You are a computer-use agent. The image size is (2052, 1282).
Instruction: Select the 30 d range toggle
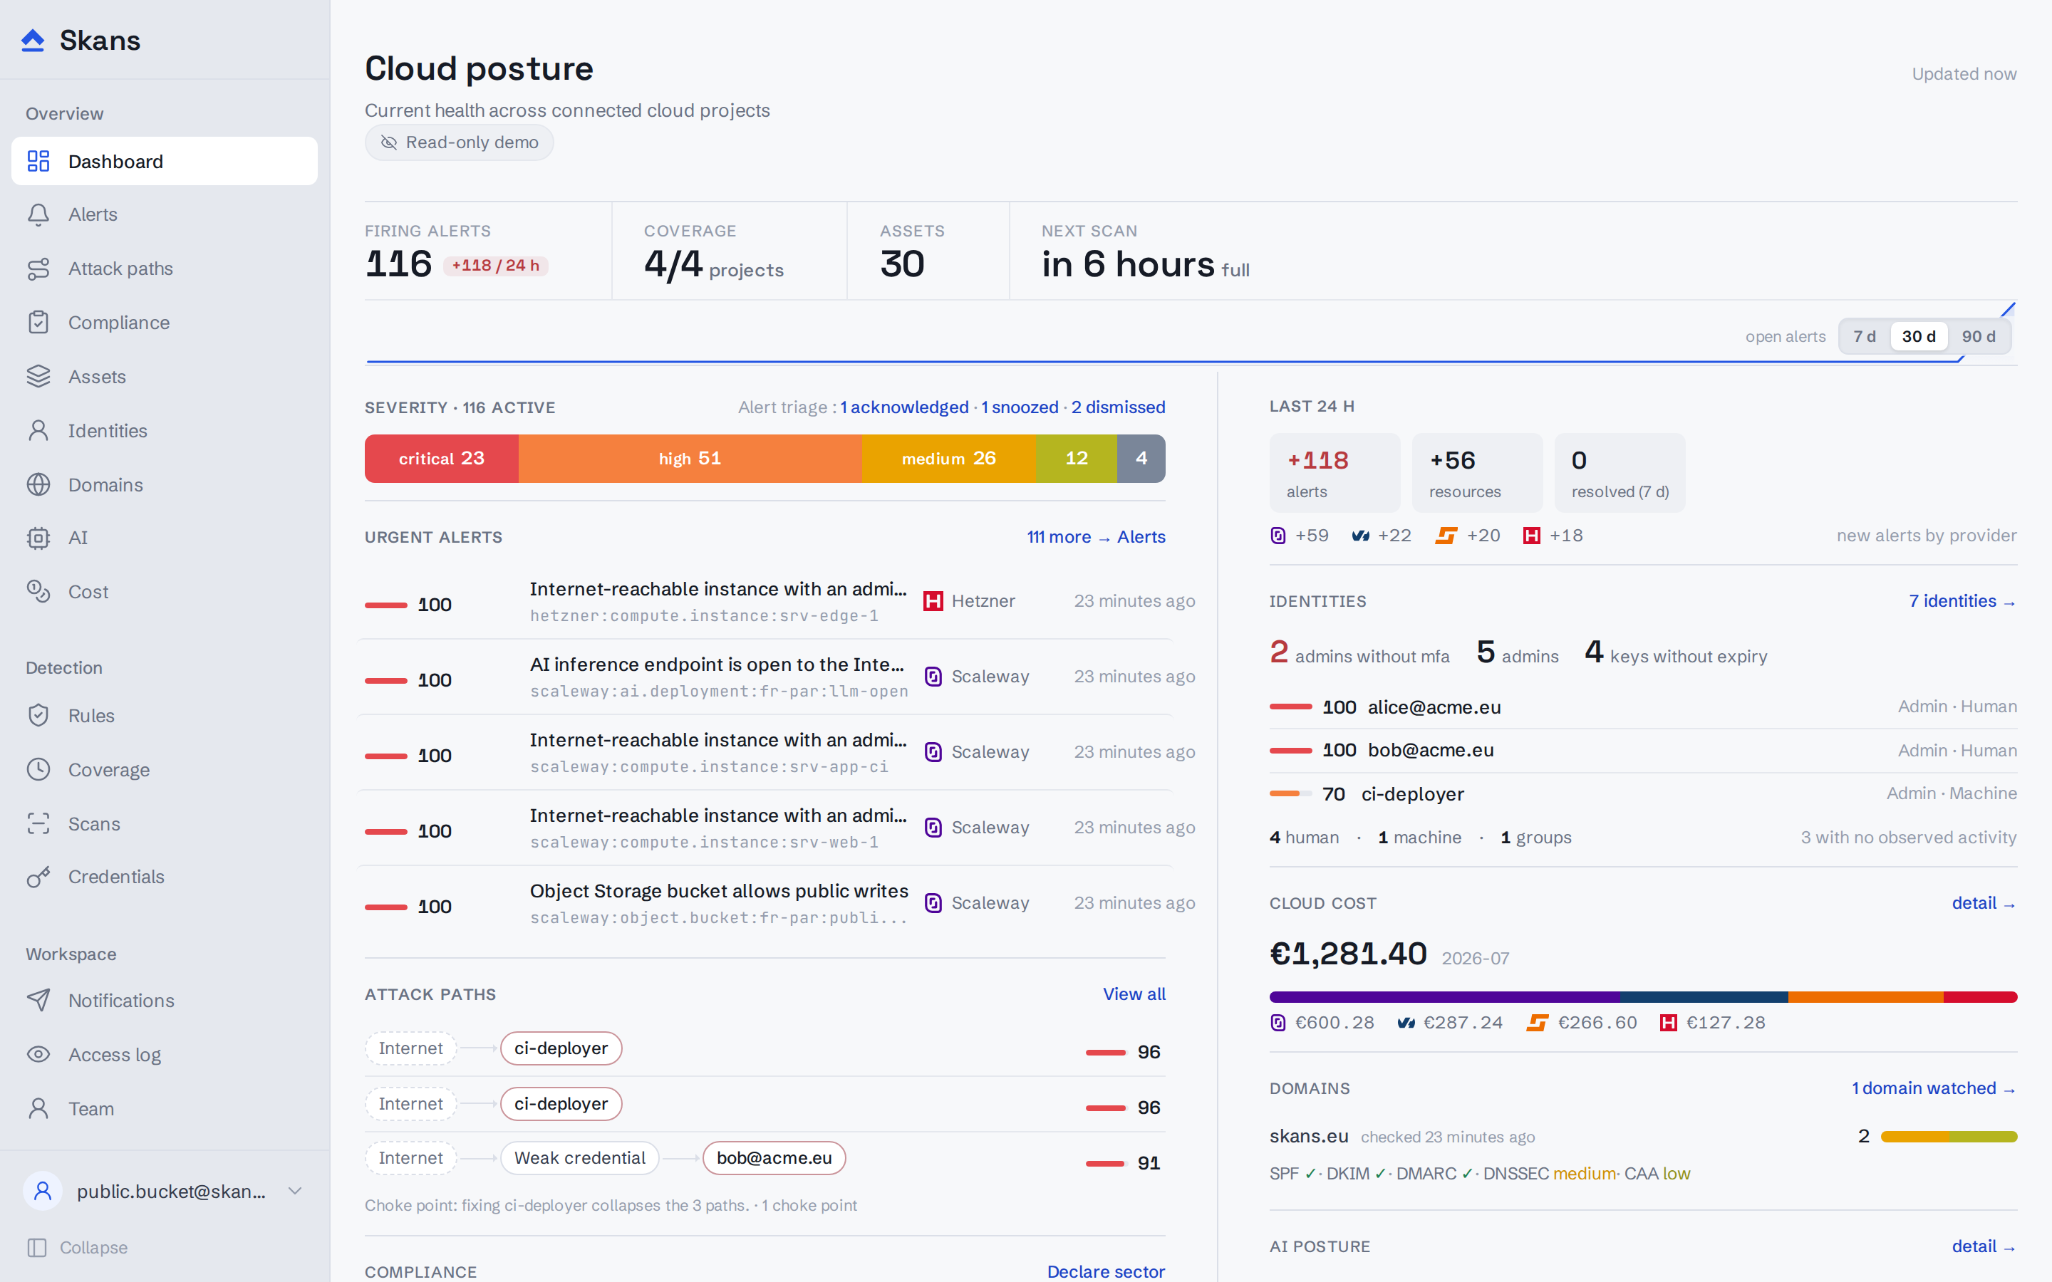[1918, 337]
